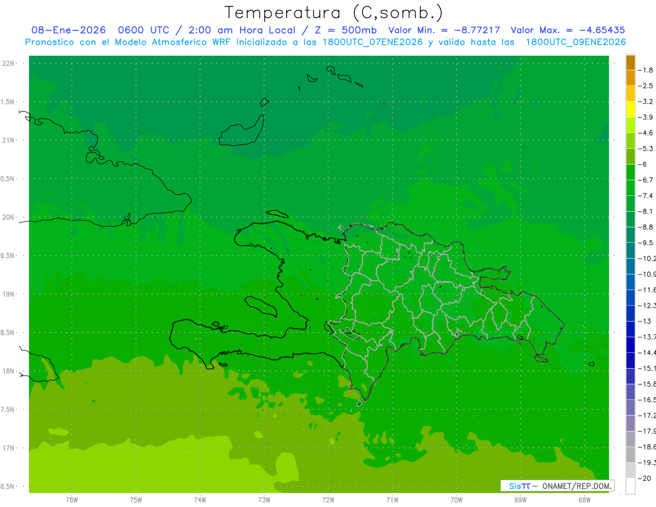Click the "-8.1" legend value
Screen dimensions: 656x507
point(646,211)
